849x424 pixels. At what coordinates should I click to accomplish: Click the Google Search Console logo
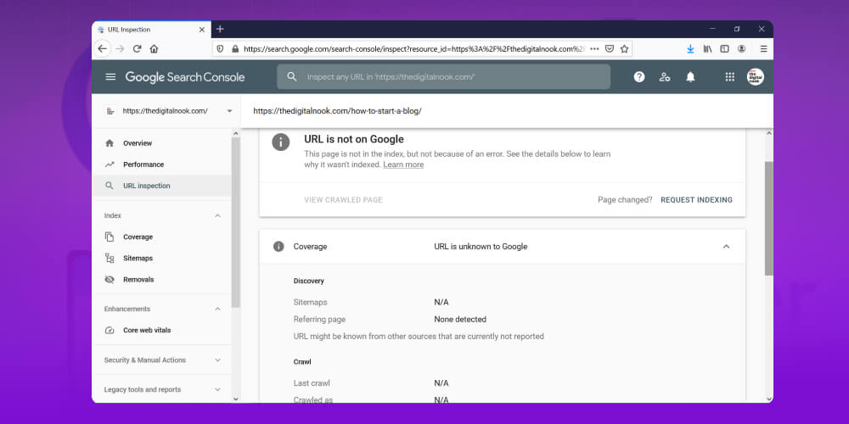(184, 77)
